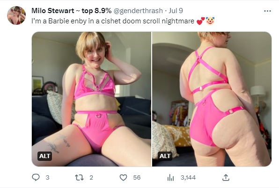Viewport: 279px width, 188px height.
Task: Open the @genderthrash handle link
Action: pos(138,11)
